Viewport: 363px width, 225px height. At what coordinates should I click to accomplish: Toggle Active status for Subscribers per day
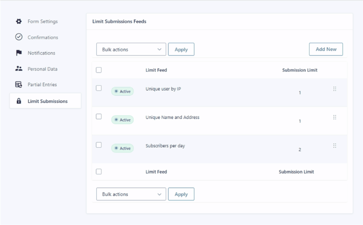123,148
